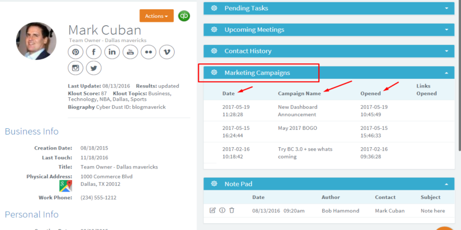Screen dimensions: 461x230
Task: Click Upcoming Meetings panel title
Action: coord(254,30)
